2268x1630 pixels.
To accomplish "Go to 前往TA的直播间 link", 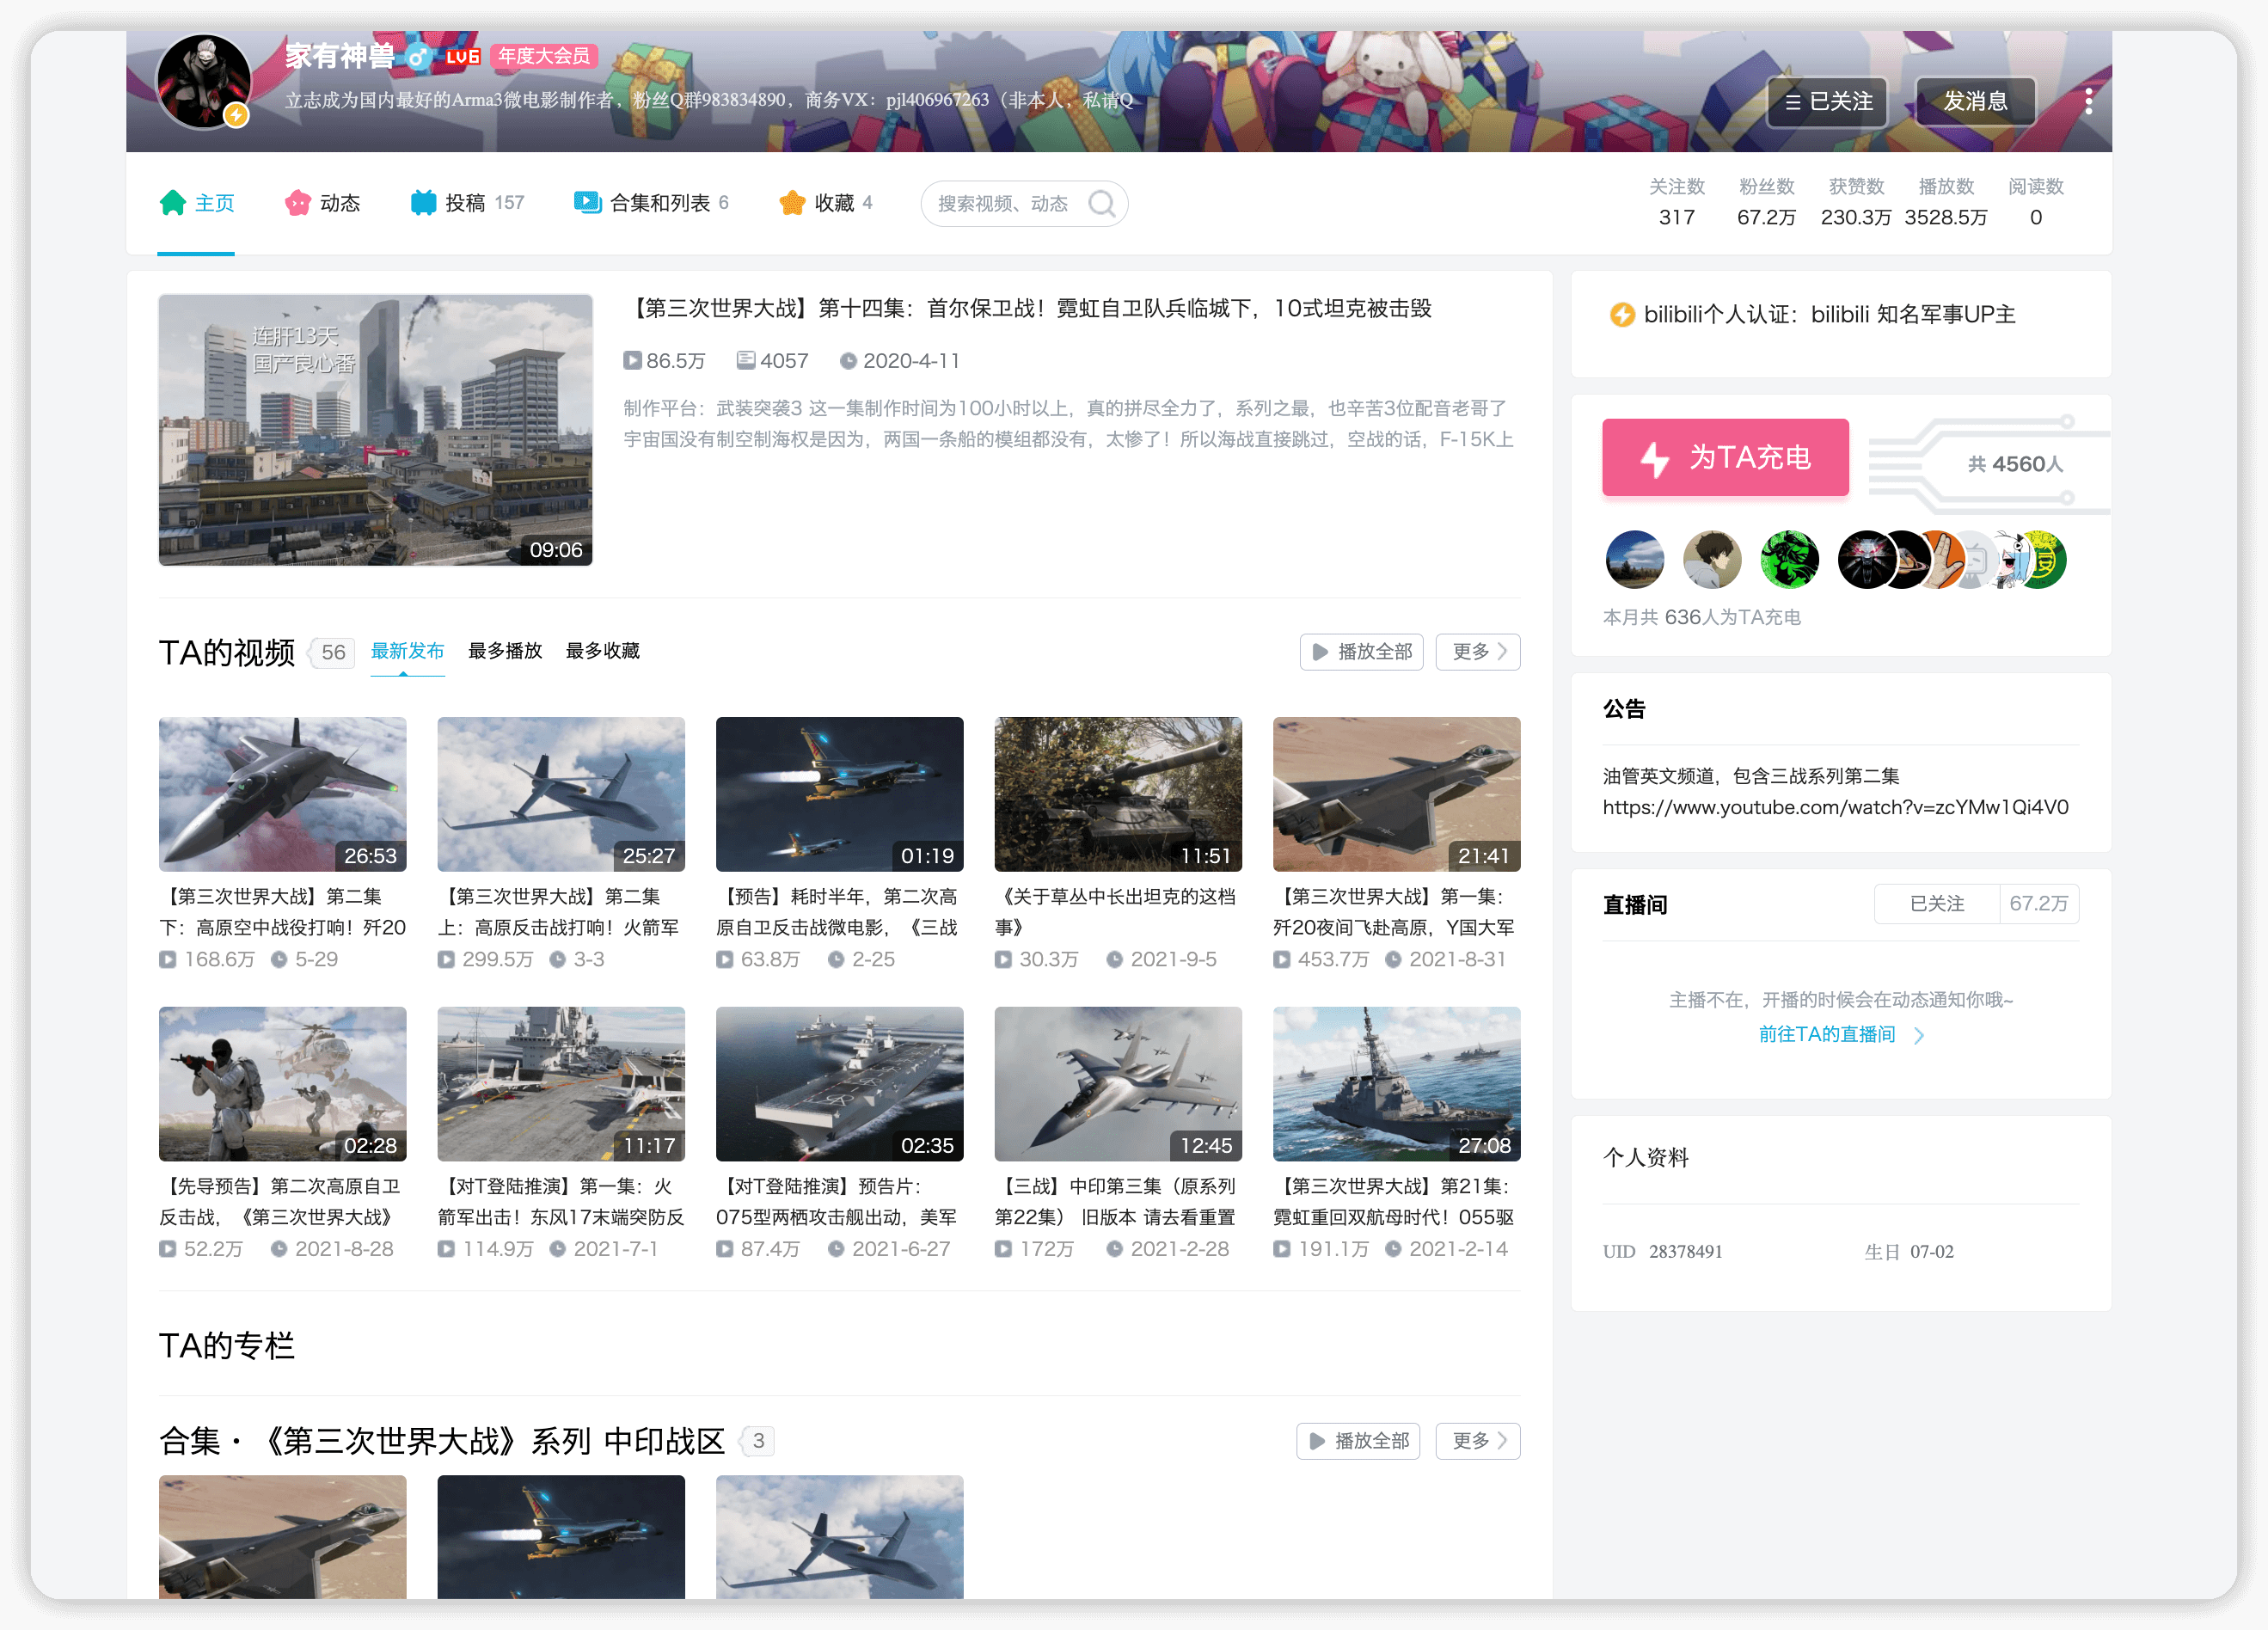I will [1839, 1034].
